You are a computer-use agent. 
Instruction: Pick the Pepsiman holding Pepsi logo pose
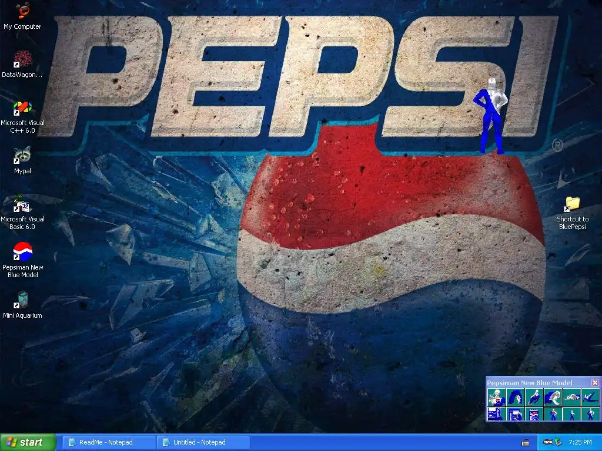[x=496, y=398]
